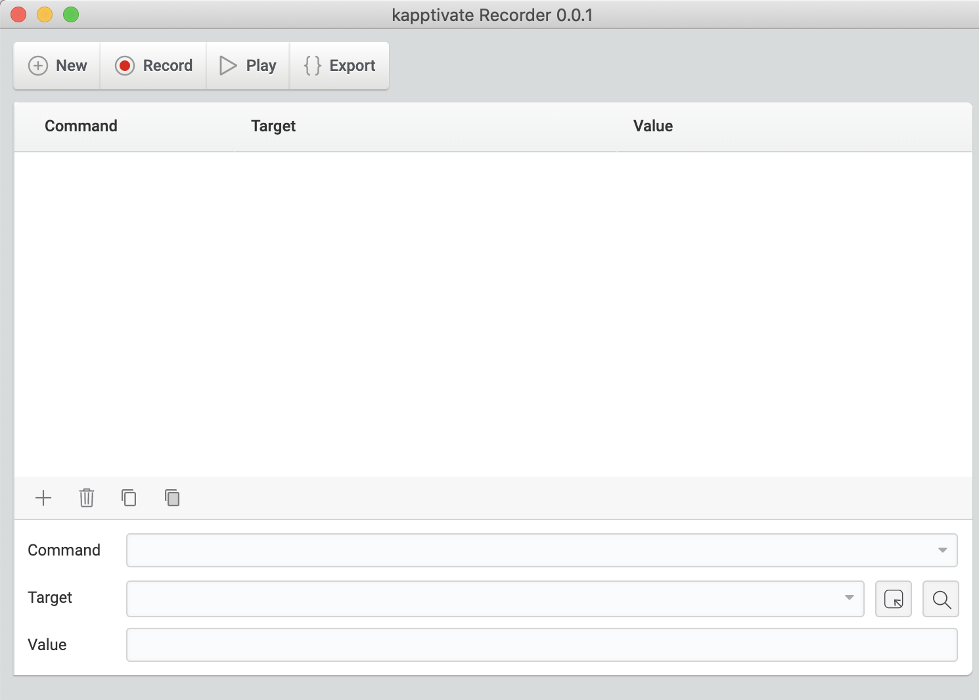Click the element picker icon beside Target
The image size is (979, 700).
pos(894,599)
